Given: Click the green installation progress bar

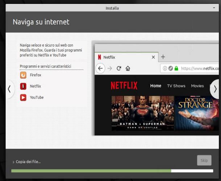Looking at the screenshot, I should (112, 171).
